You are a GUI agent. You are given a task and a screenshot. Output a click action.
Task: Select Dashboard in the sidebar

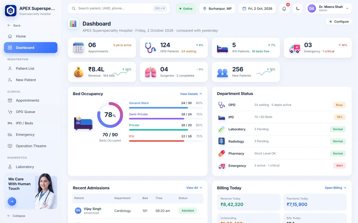(30, 48)
